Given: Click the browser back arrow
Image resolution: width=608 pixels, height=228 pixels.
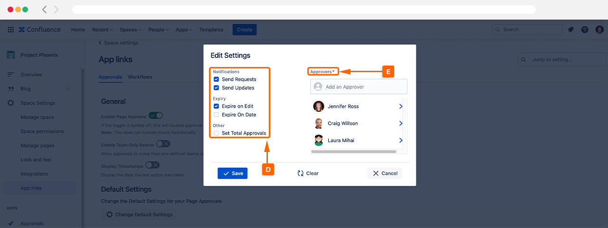Looking at the screenshot, I should coord(45,9).
